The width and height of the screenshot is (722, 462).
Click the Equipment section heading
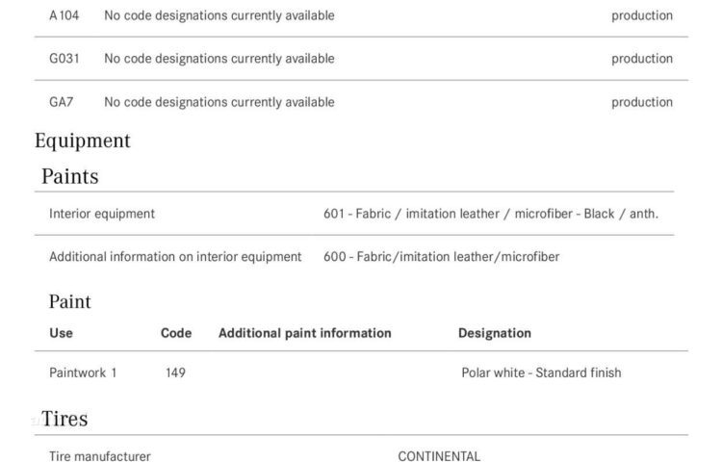click(x=83, y=141)
